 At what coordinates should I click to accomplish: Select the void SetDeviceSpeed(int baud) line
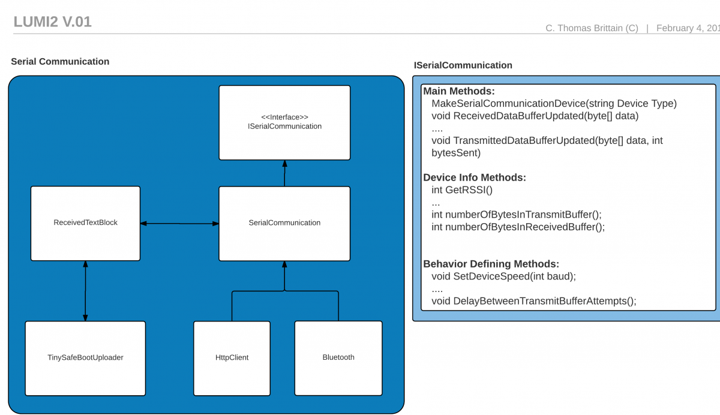(x=503, y=276)
